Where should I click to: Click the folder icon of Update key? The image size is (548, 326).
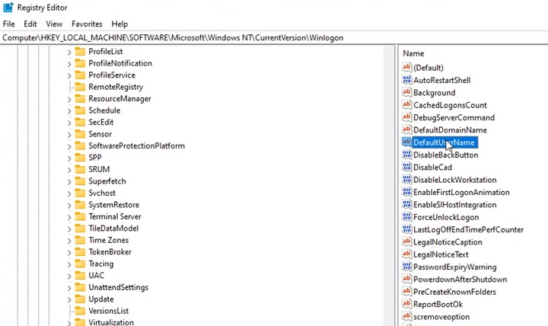point(80,299)
